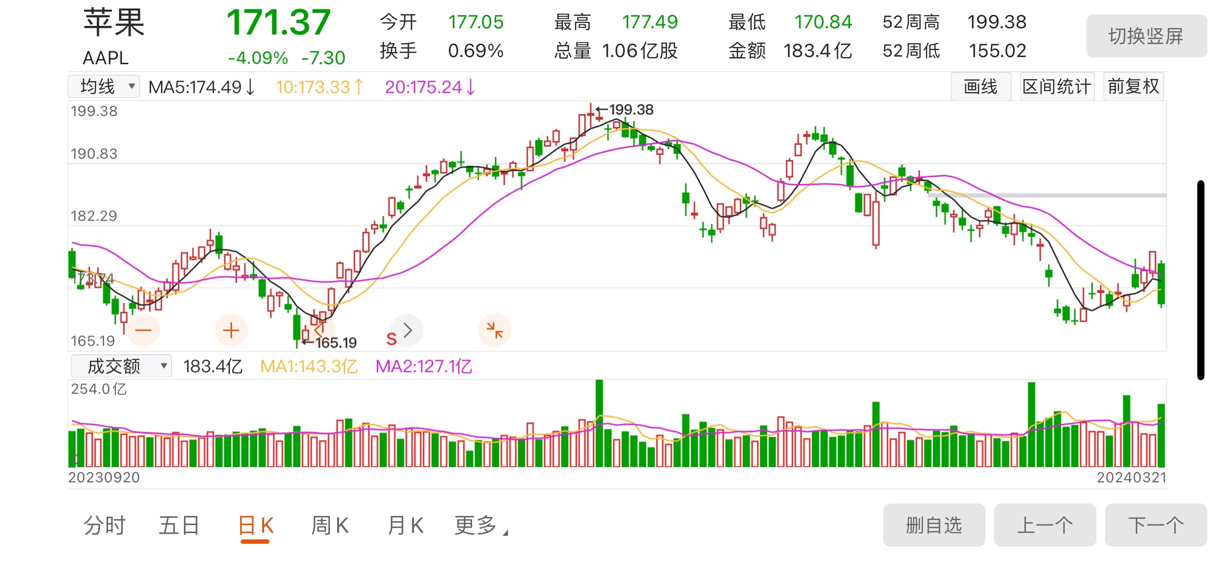Switch to the 分时 intraday tab
Viewport: 1216px width, 561px height.
click(105, 525)
